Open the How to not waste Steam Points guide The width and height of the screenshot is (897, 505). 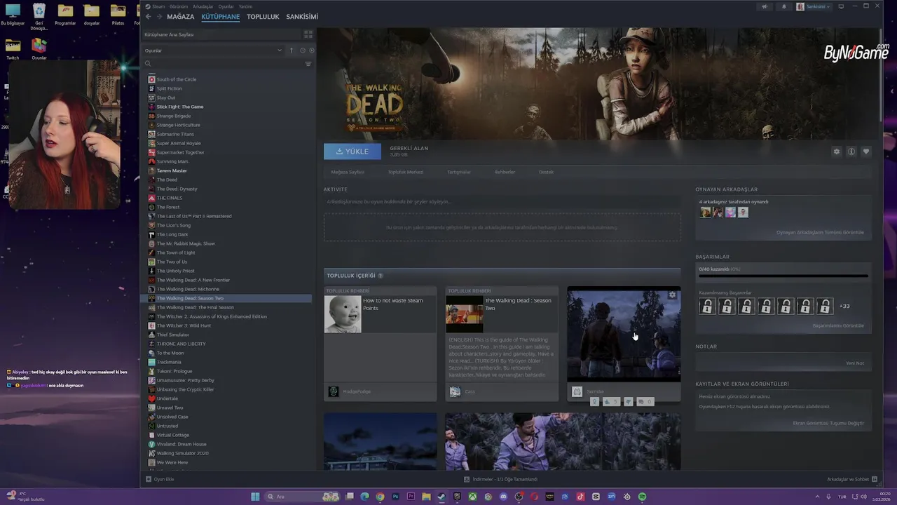click(x=380, y=342)
